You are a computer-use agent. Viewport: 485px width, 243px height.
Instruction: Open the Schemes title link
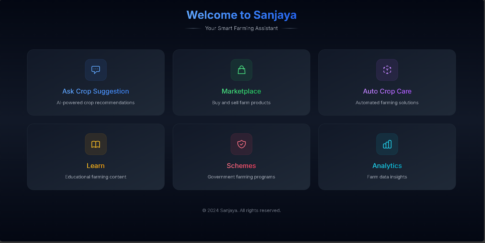click(x=241, y=166)
